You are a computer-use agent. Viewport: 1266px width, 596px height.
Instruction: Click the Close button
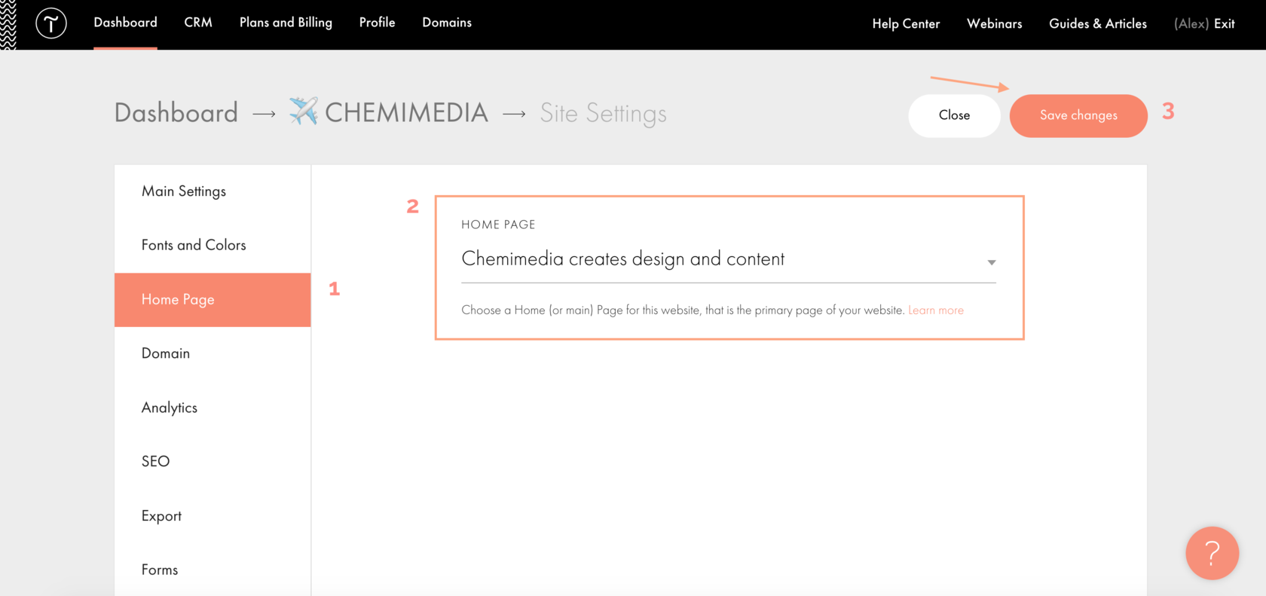[x=954, y=115]
